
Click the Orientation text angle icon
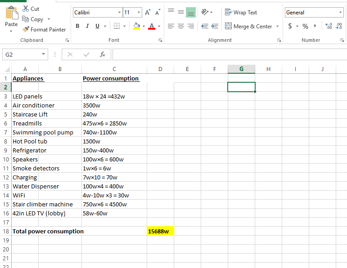(205, 12)
